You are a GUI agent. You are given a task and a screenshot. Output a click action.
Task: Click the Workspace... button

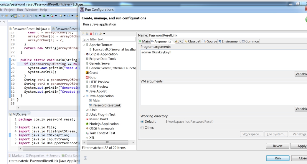pyautogui.click(x=252, y=134)
